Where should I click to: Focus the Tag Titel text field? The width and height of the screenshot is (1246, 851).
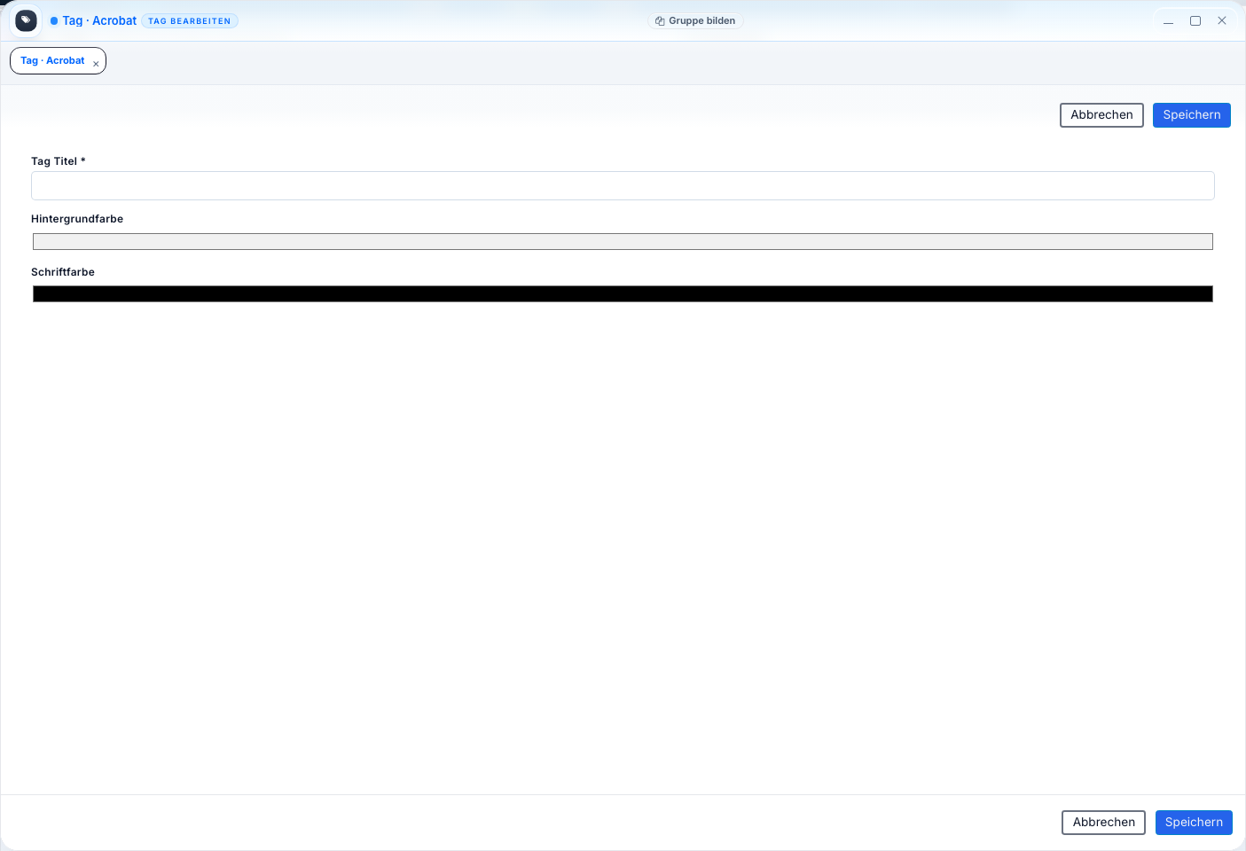tap(623, 186)
